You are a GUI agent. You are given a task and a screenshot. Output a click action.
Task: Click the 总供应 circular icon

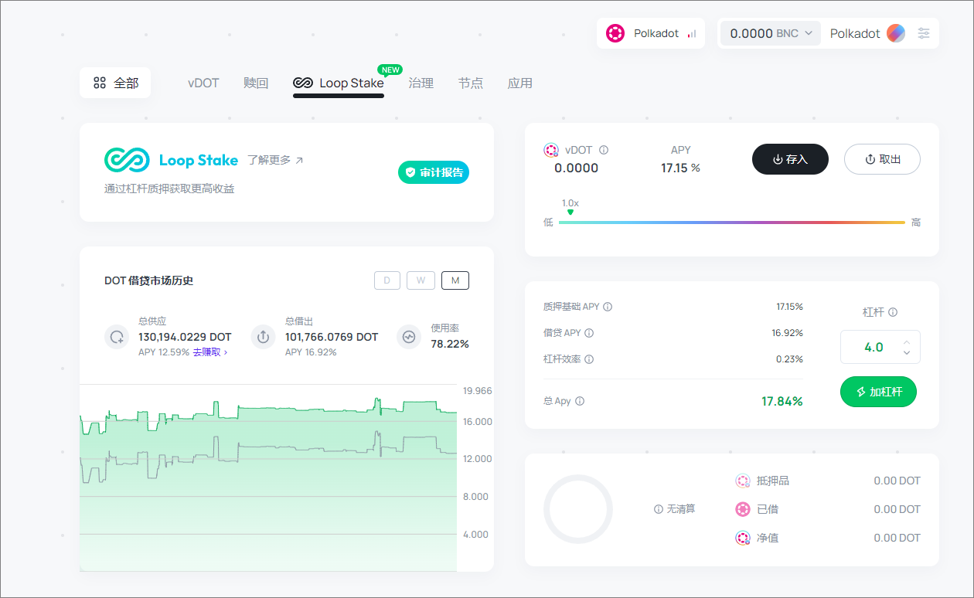tap(117, 337)
